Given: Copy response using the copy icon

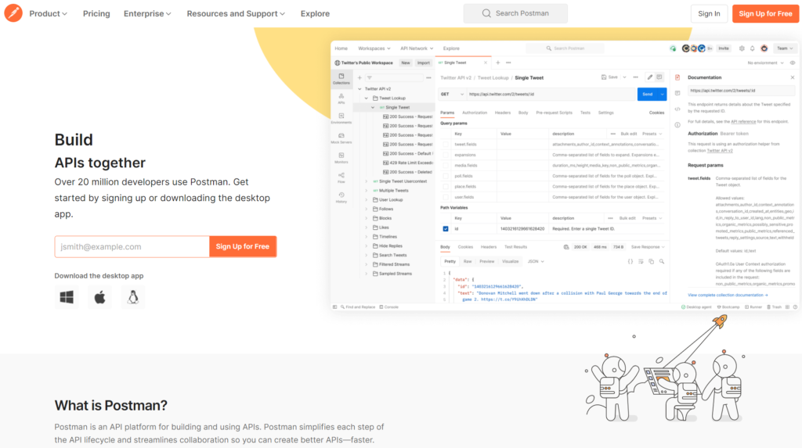Looking at the screenshot, I should pyautogui.click(x=651, y=262).
